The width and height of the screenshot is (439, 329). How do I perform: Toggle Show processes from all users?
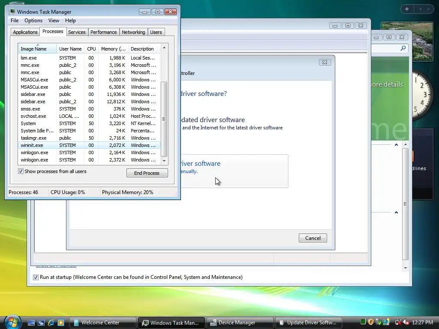tap(21, 171)
